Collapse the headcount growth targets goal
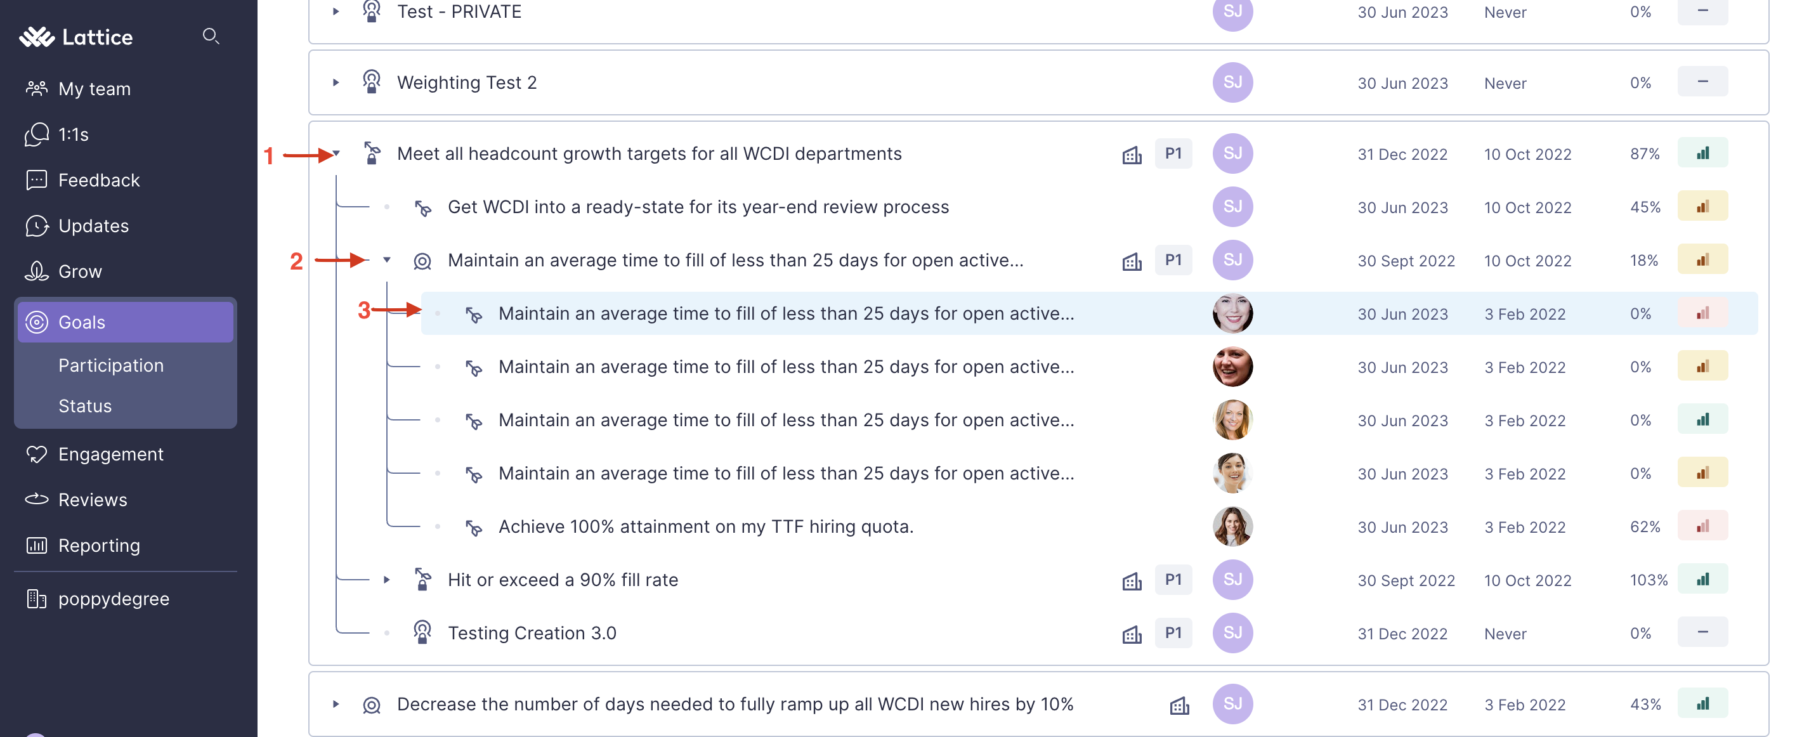The image size is (1809, 737). coord(336,153)
